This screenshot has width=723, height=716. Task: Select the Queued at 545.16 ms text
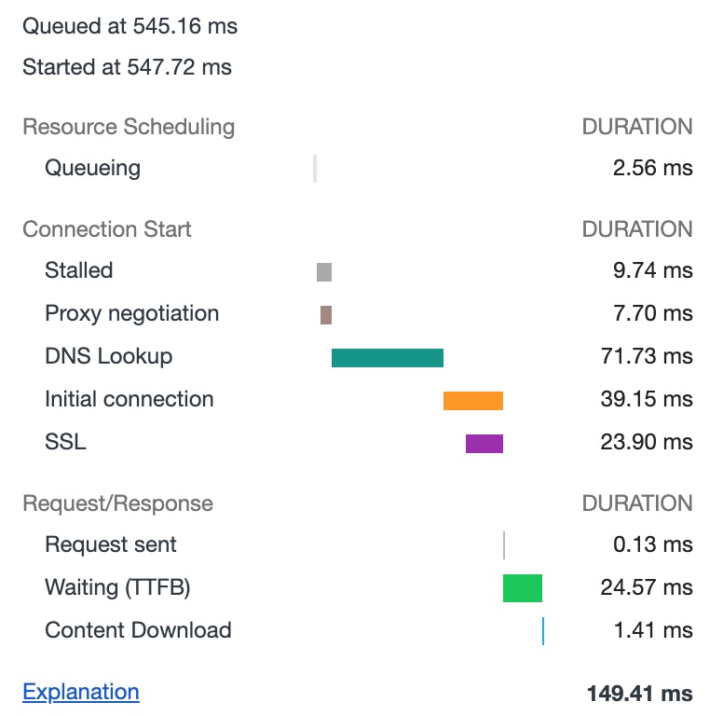pos(130,26)
